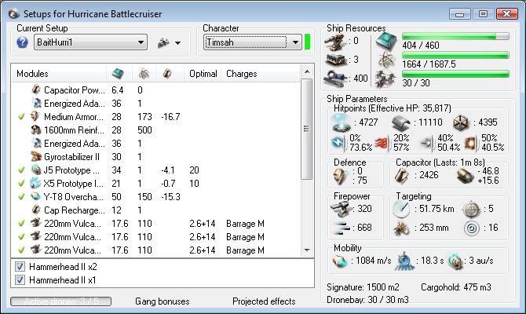This screenshot has width=526, height=314.
Task: Toggle checkmark of last visible 220mm Vulcan row
Action: (21, 250)
